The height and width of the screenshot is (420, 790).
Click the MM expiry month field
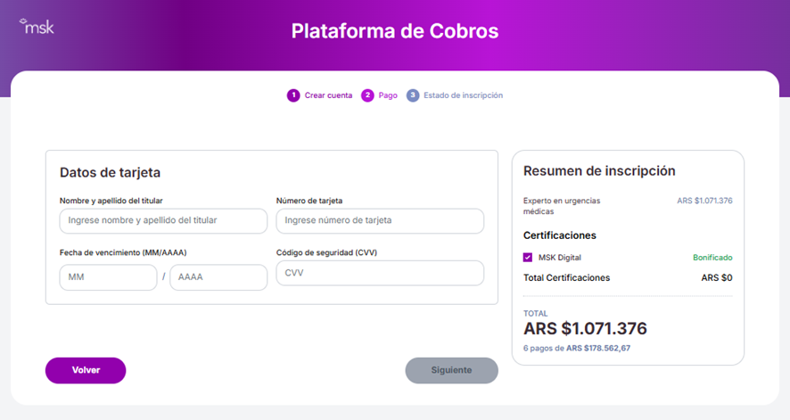108,277
